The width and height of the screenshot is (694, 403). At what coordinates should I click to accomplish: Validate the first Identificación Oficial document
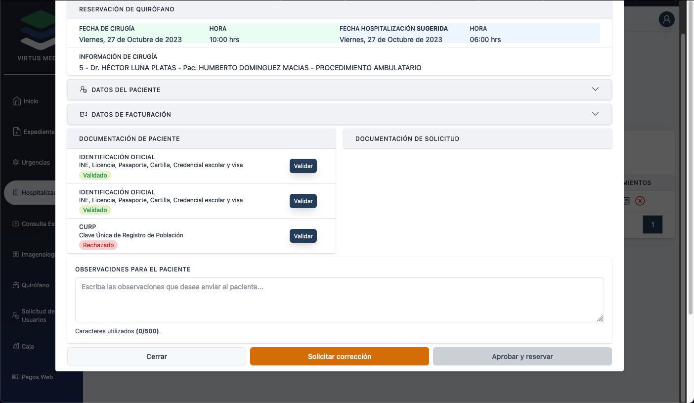coord(303,166)
